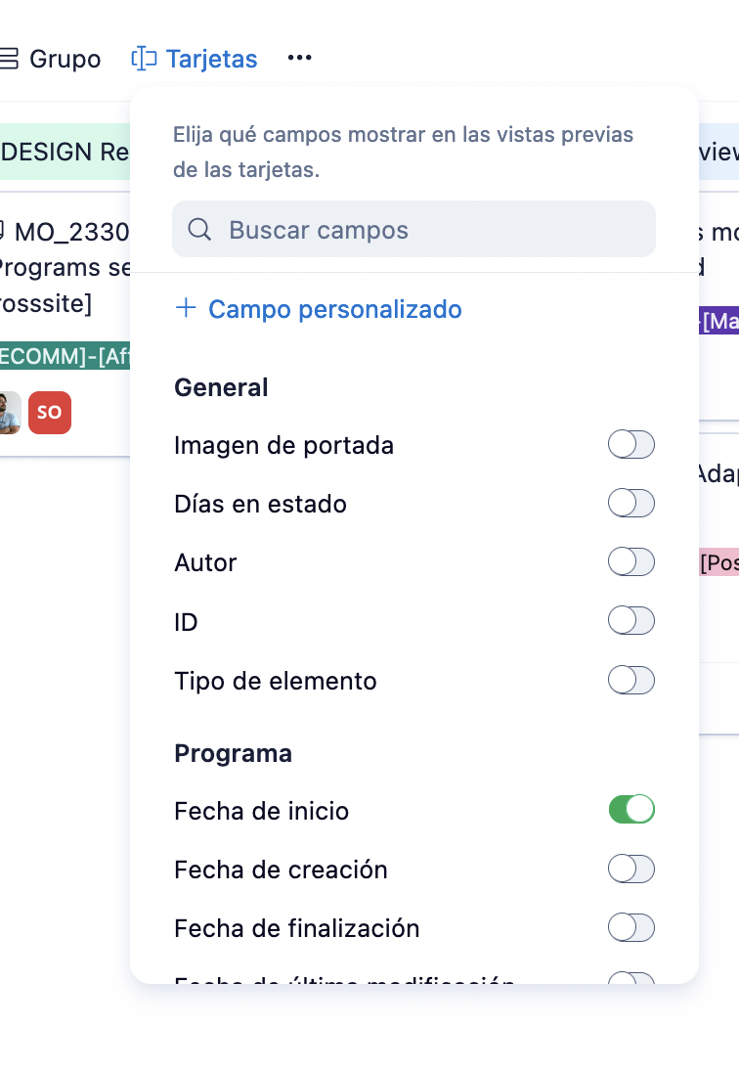
Task: Enable Imagen de portada toggle
Action: pyautogui.click(x=630, y=445)
